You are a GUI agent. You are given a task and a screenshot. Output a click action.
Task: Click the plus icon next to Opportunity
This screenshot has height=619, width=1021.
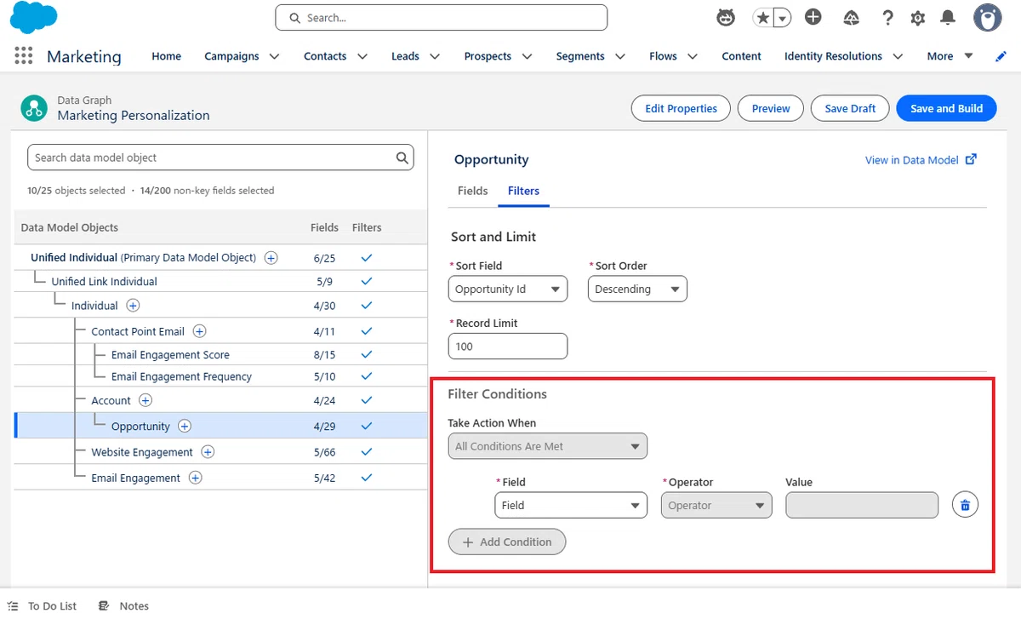coord(185,426)
